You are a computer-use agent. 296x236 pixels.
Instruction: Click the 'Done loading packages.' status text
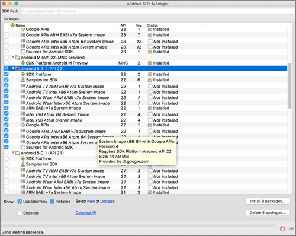(22, 232)
